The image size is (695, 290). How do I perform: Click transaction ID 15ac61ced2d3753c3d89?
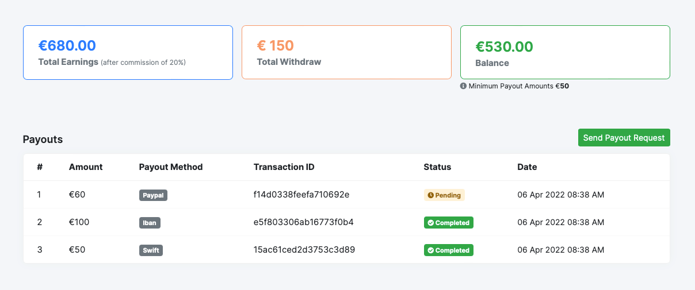pos(304,250)
